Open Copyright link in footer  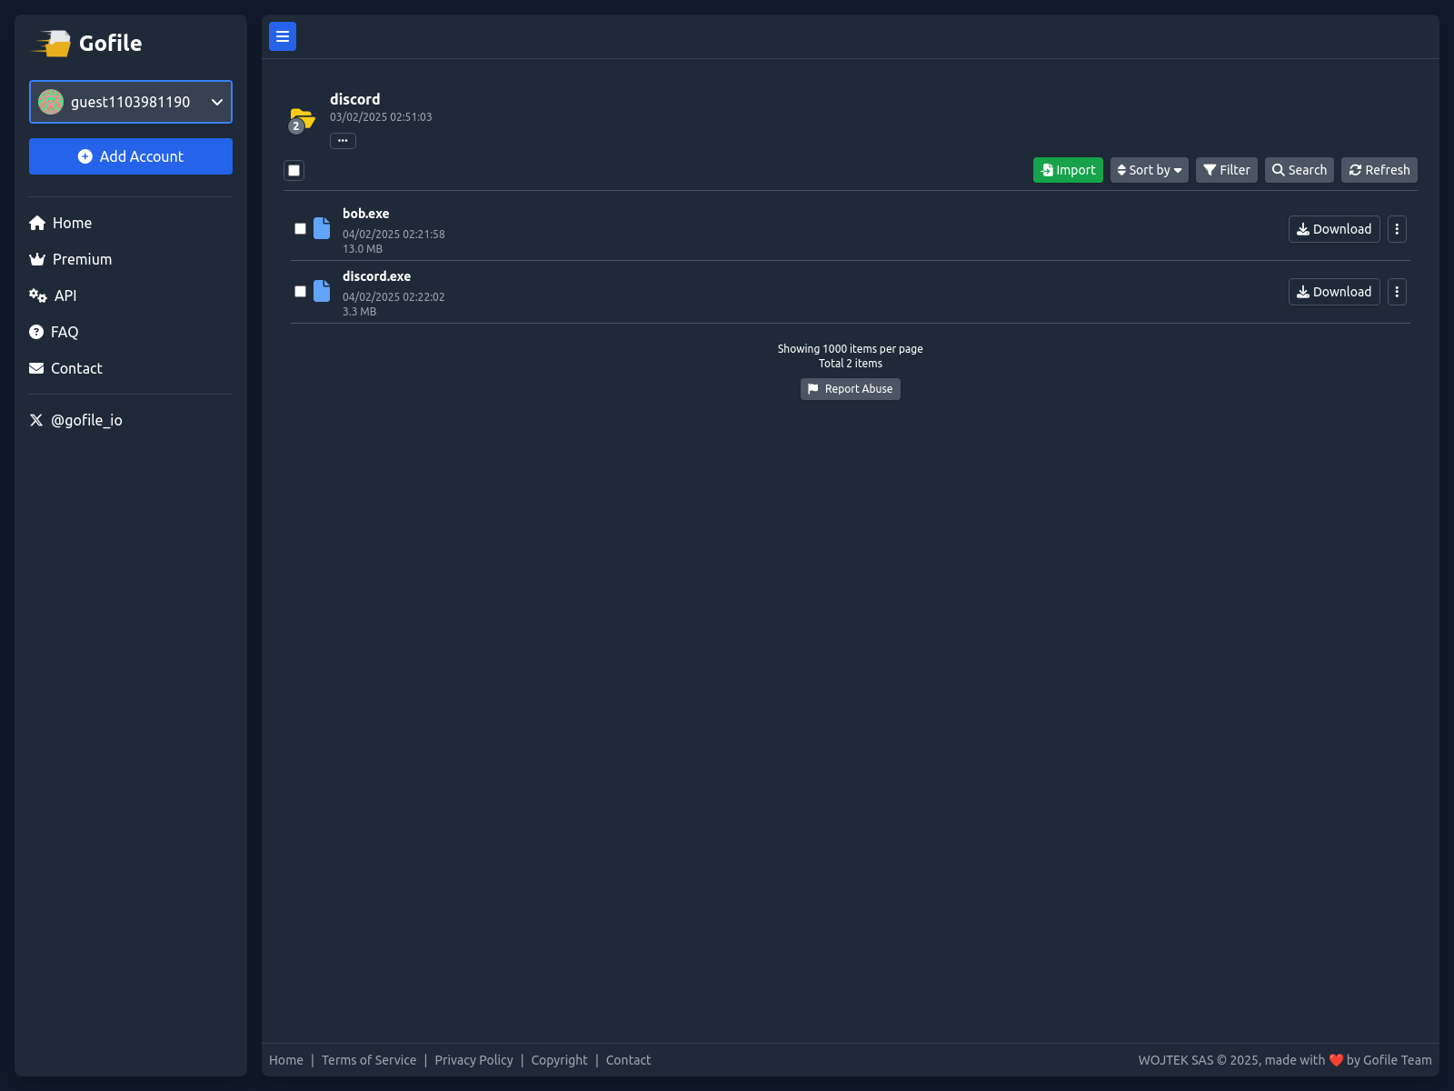559,1060
